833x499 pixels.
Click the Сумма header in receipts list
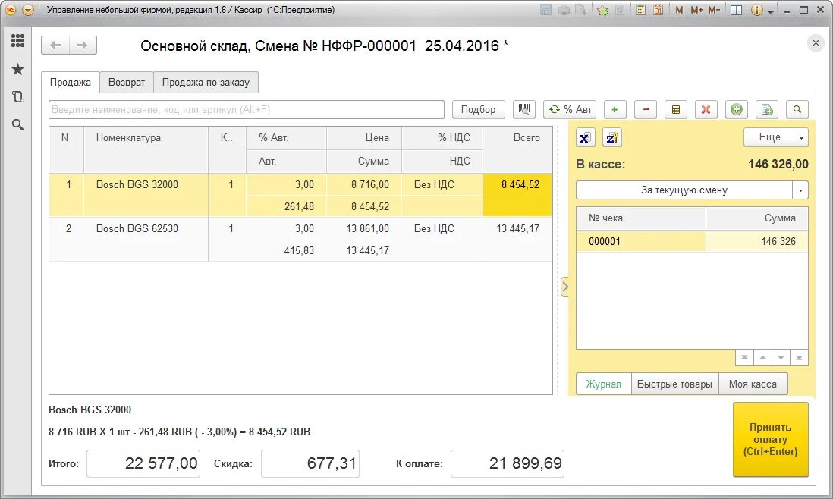(x=757, y=218)
